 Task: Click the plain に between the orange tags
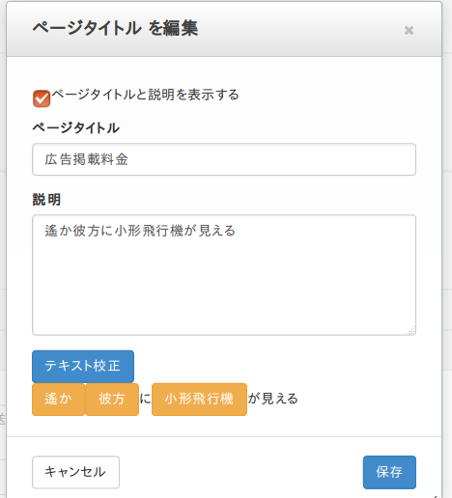coord(145,399)
